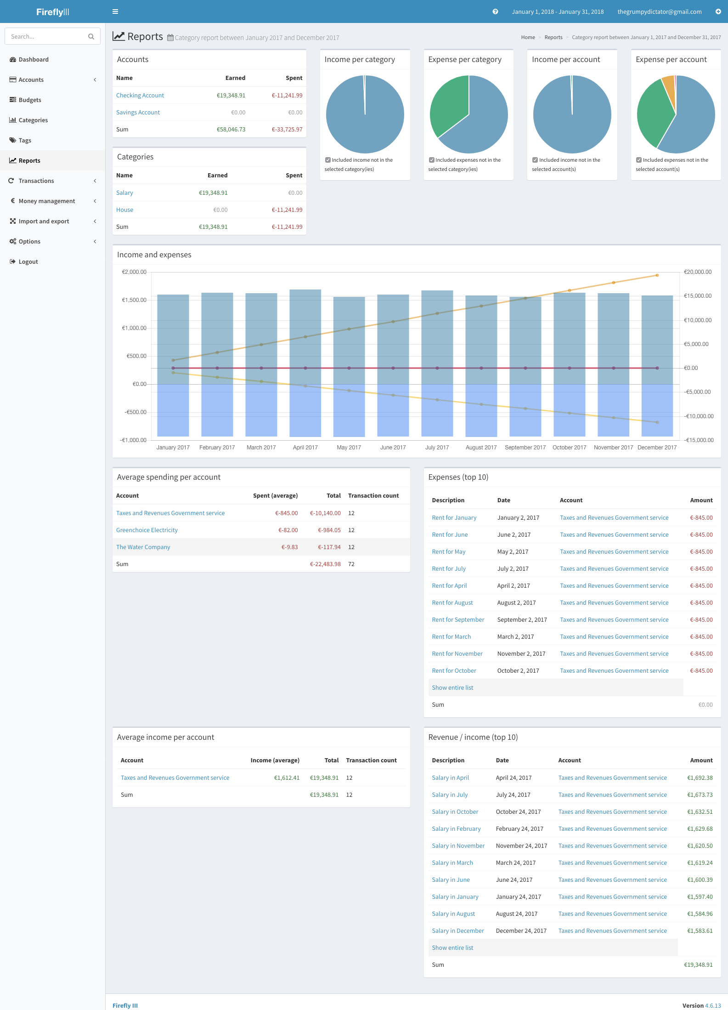This screenshot has width=728, height=1010.
Task: Click into the Search input field
Action: point(46,36)
